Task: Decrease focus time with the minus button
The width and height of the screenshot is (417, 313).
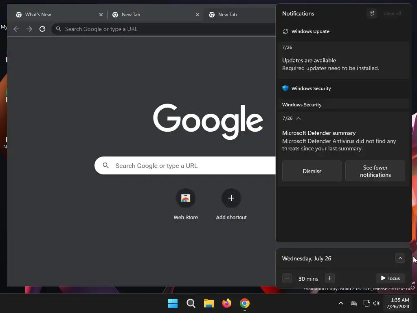Action: click(x=287, y=278)
